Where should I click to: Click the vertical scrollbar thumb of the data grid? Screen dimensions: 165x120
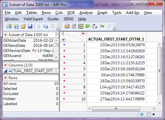pos(160,71)
